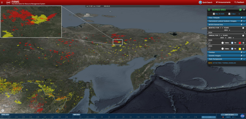Click the MAY 20 2025 timeline date button

pyautogui.click(x=229, y=115)
